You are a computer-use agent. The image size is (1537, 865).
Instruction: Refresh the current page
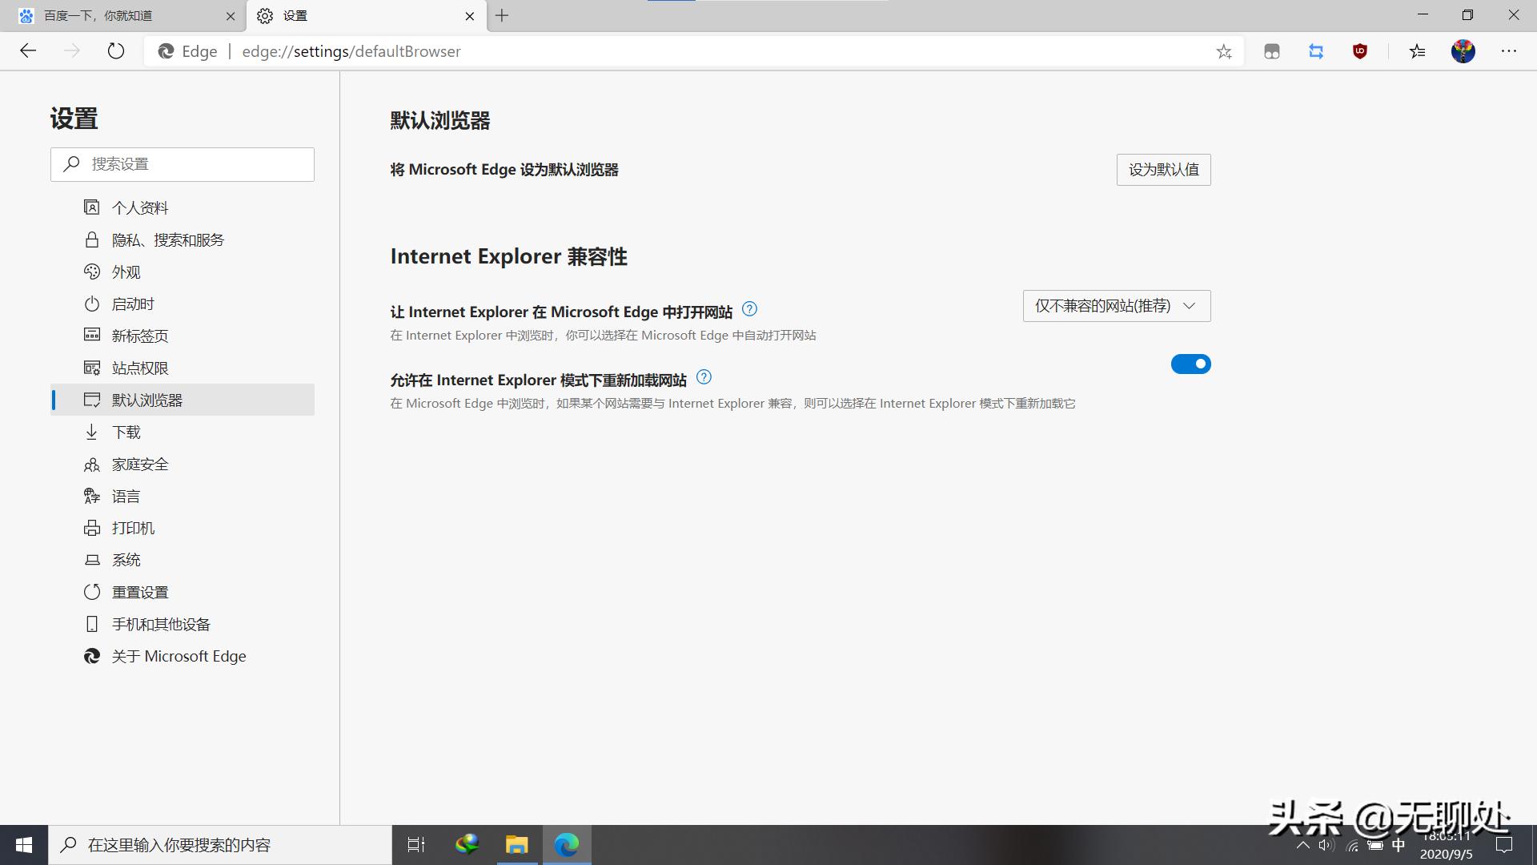(x=116, y=50)
